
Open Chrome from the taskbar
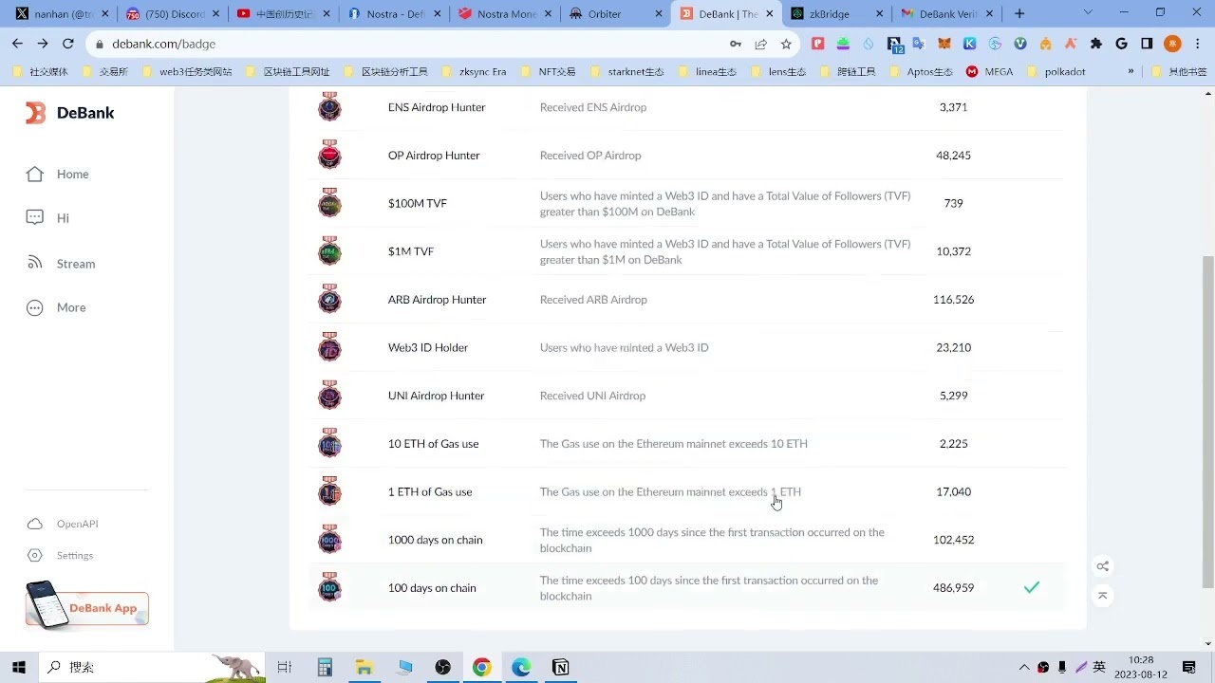point(482,668)
